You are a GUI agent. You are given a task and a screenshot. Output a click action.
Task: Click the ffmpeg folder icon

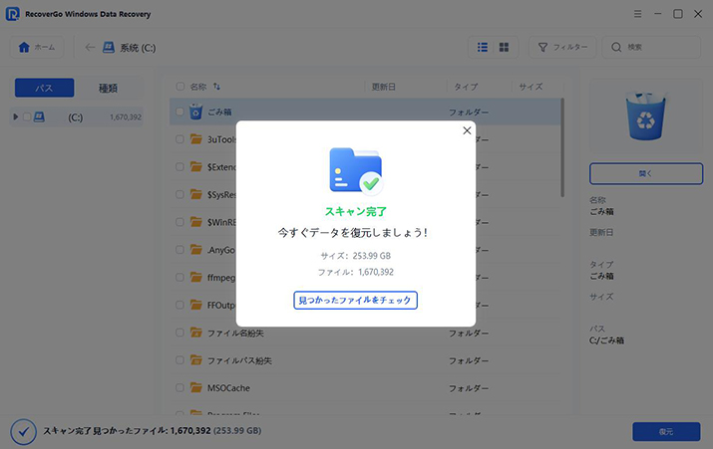click(196, 277)
